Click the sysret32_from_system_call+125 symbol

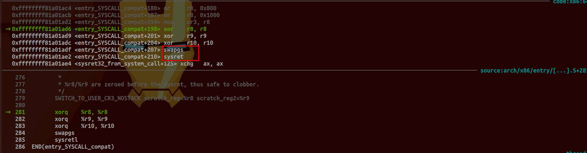126,64
